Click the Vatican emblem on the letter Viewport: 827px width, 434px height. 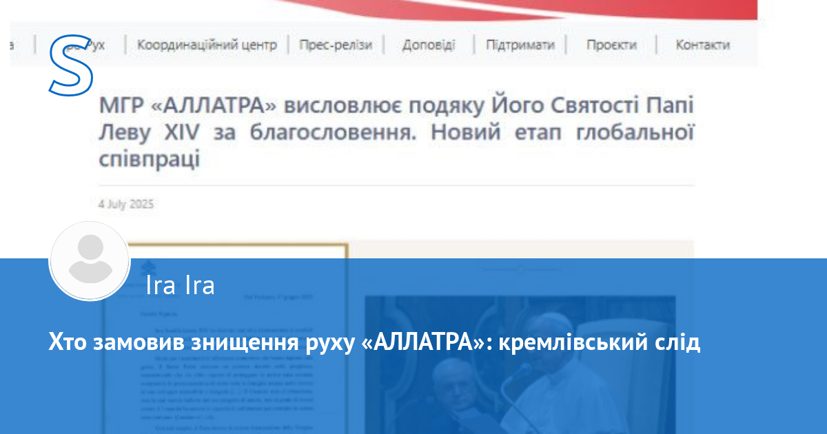point(144,267)
